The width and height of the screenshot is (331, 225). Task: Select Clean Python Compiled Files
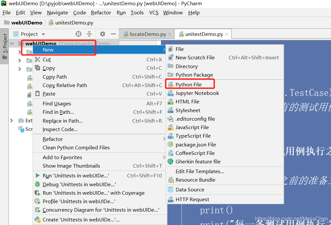pyautogui.click(x=100, y=147)
